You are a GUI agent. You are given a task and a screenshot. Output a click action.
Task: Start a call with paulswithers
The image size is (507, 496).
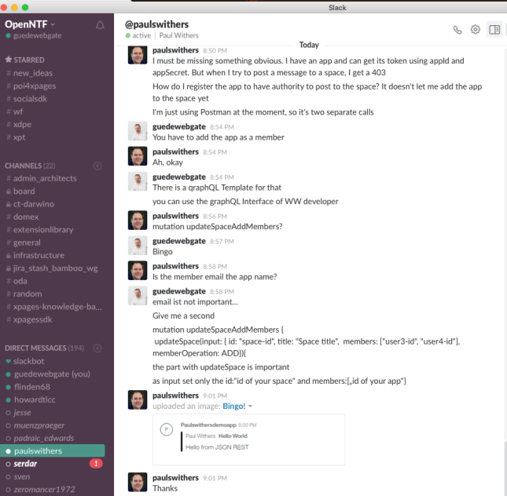[457, 30]
